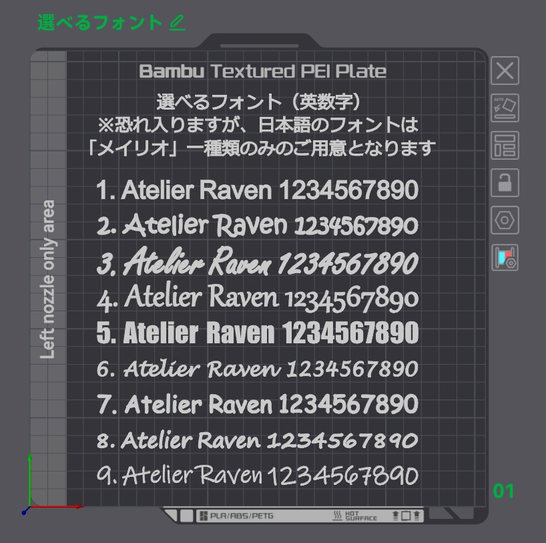Click Left nozzle only area label
Image resolution: width=546 pixels, height=543 pixels.
coord(47,279)
